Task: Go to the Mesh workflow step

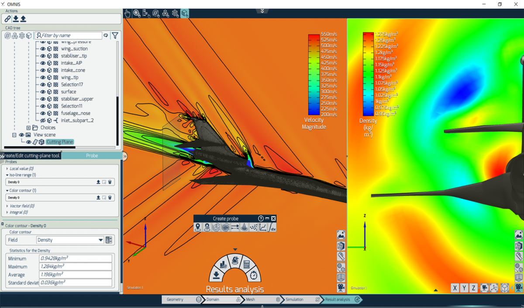Action: (x=251, y=300)
